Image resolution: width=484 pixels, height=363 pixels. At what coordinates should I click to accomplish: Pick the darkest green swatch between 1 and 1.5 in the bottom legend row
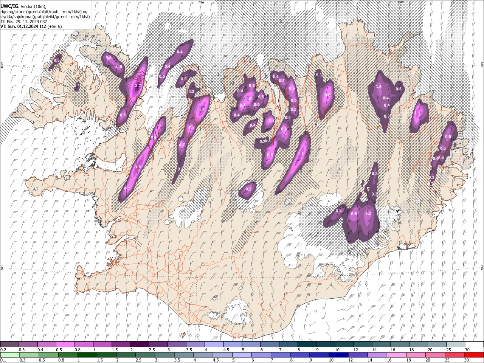pos(87,355)
